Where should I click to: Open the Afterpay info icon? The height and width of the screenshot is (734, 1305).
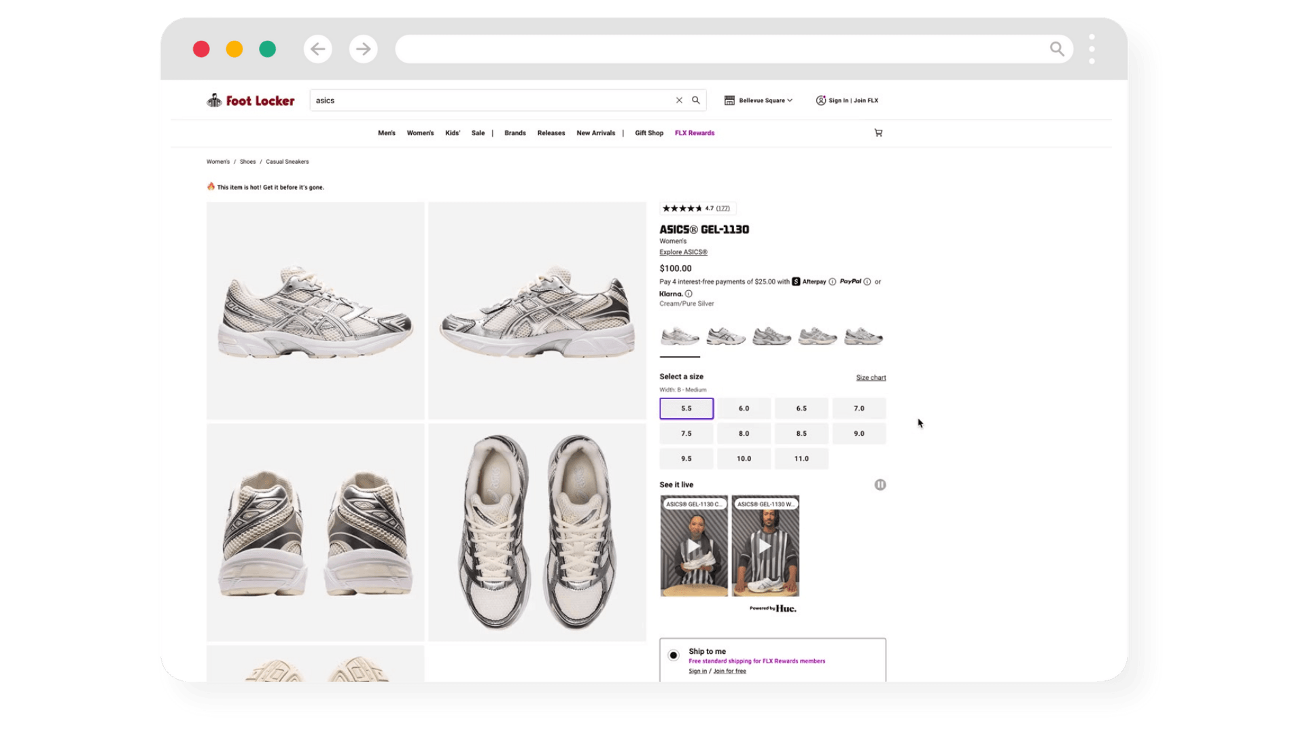pyautogui.click(x=832, y=282)
